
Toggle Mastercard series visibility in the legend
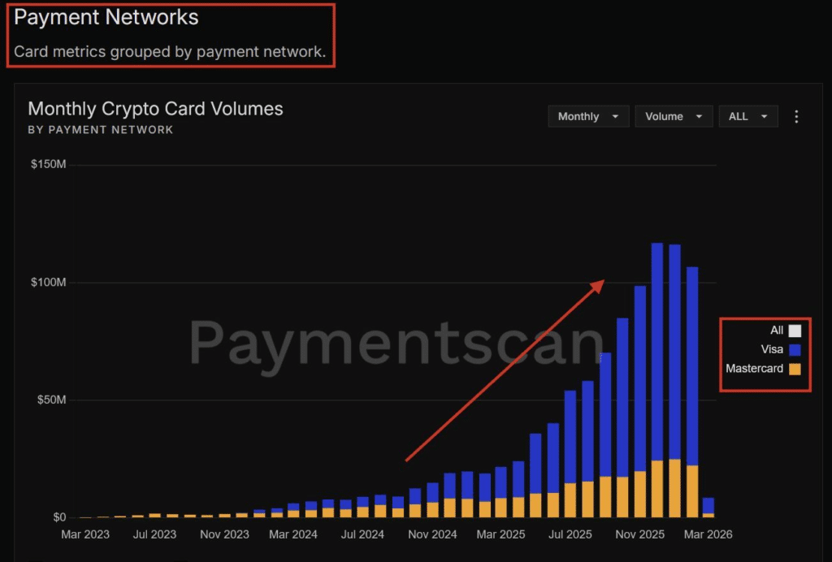[753, 369]
